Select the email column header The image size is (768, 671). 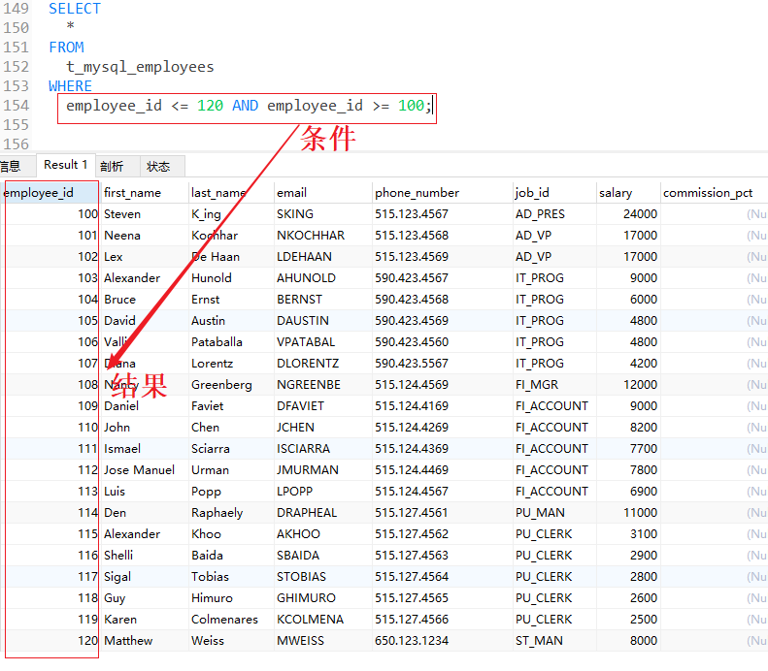(x=322, y=193)
